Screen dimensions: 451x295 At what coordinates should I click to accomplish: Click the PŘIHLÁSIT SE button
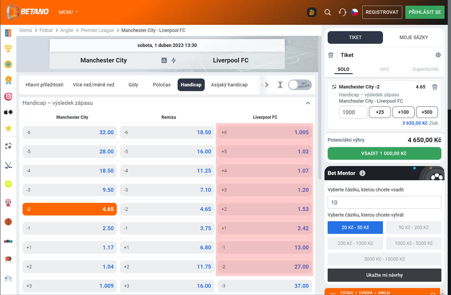coord(425,12)
